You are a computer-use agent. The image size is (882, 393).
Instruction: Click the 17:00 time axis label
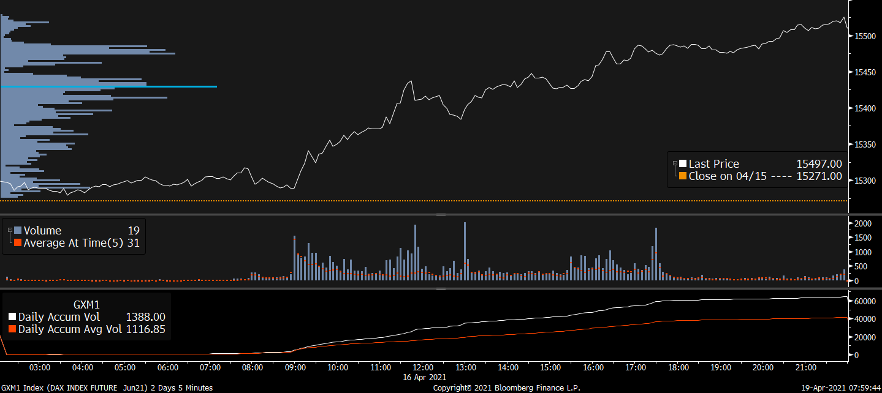636,367
